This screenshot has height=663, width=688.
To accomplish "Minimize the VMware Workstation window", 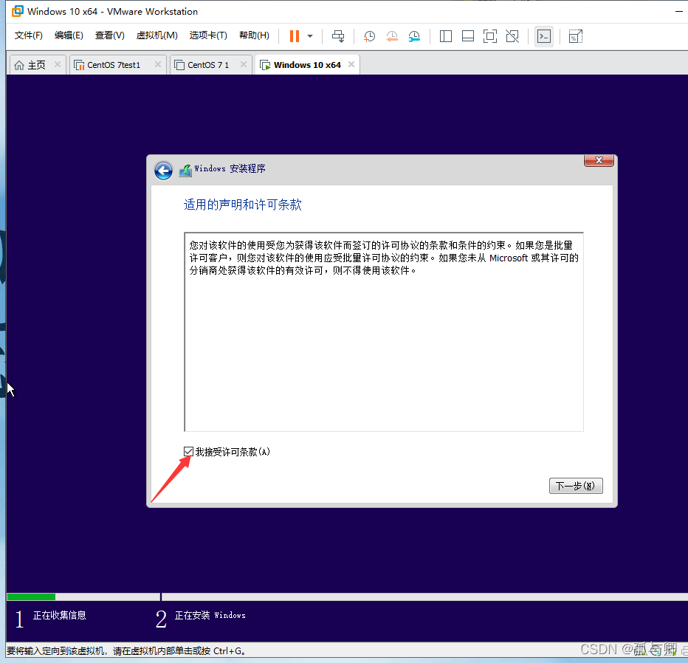I will click(x=679, y=11).
